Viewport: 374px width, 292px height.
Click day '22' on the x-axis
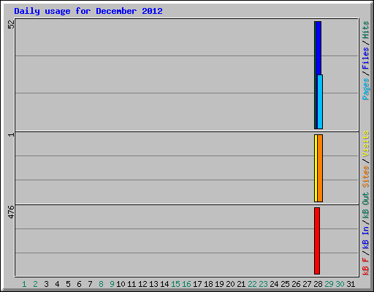pos(252,284)
